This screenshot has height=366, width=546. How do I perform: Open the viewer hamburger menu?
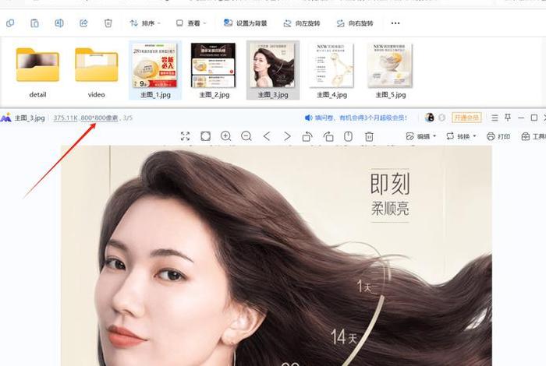(495, 118)
